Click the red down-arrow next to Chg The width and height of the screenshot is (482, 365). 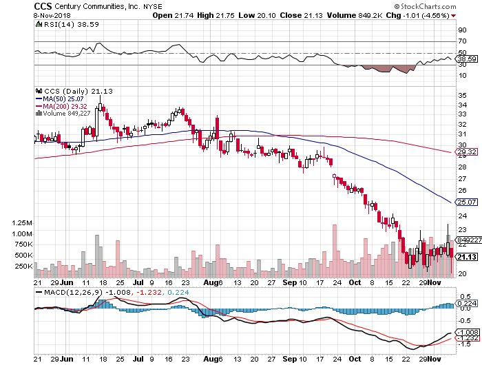coord(453,16)
